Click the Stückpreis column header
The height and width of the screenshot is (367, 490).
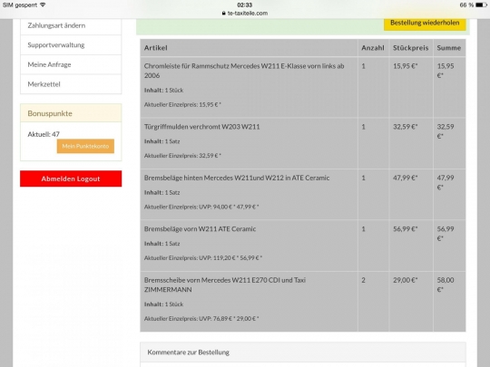point(411,48)
